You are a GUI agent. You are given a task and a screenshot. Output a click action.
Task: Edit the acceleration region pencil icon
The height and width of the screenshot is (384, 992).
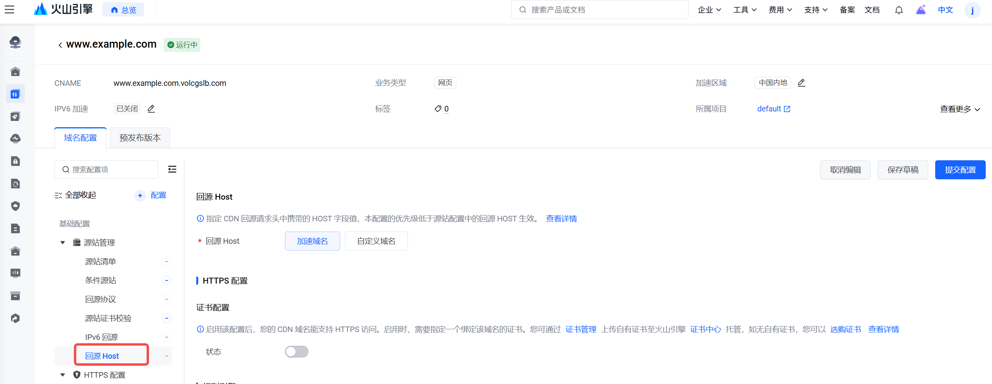[x=801, y=83]
